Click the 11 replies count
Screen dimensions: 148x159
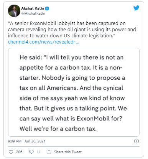tap(39, 152)
